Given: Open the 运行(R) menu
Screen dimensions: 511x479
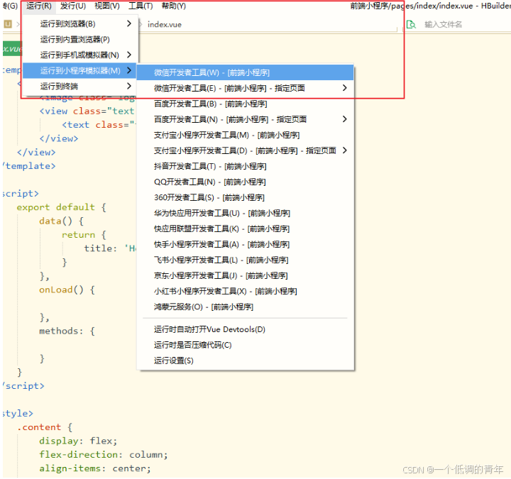Looking at the screenshot, I should tap(39, 6).
